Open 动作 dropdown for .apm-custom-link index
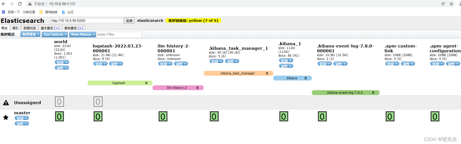This screenshot has height=144, width=461. click(408, 64)
